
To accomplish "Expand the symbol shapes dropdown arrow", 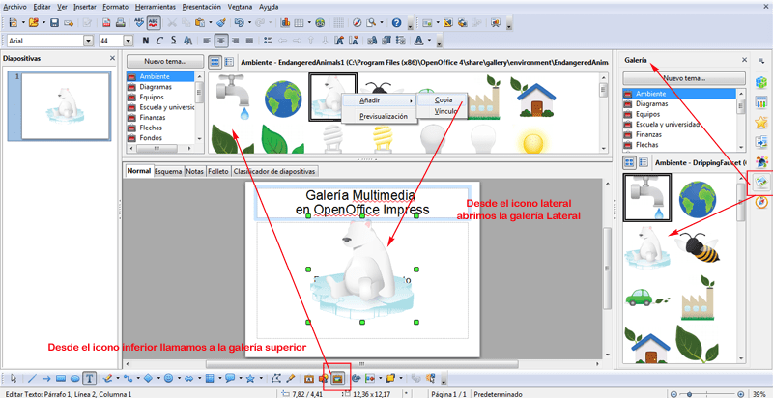I will coord(180,379).
